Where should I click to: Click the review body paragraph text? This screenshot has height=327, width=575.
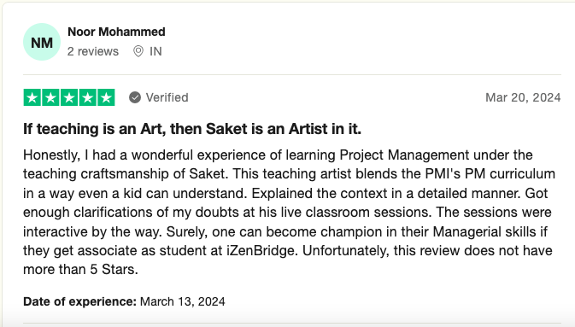pyautogui.click(x=289, y=213)
